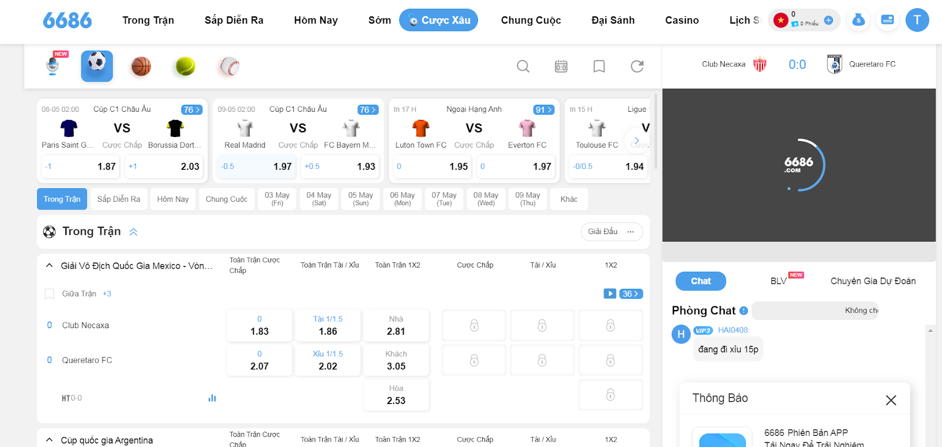Image resolution: width=942 pixels, height=447 pixels.
Task: Open the results scoreboard calendar icon
Action: pyautogui.click(x=561, y=66)
